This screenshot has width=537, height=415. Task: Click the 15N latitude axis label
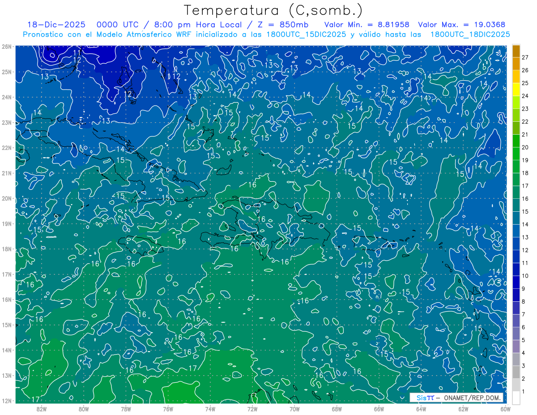6,325
